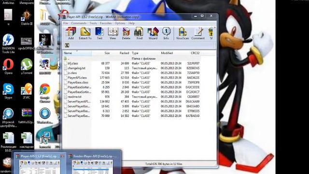Screen dimensions: 309x174
Task: Select the parent folder '..' row
Action: (x=132, y=58)
